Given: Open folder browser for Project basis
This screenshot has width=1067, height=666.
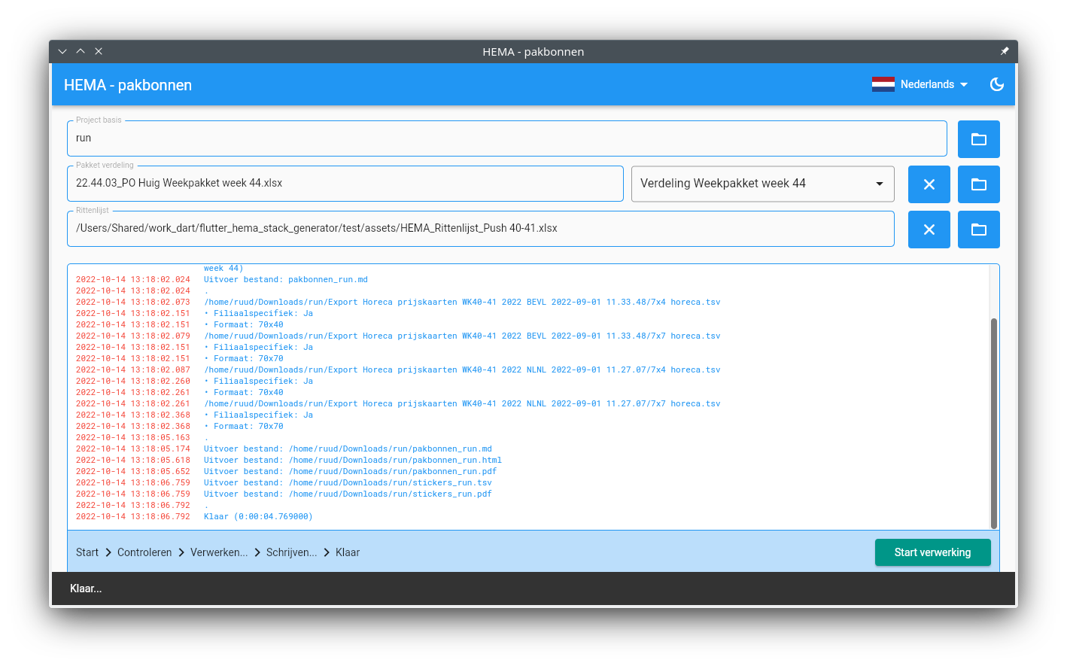Looking at the screenshot, I should 978,139.
